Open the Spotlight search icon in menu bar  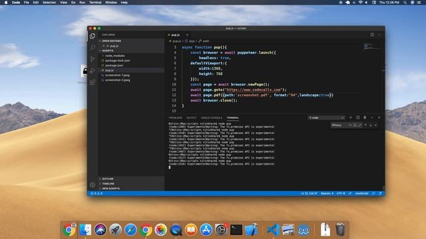point(405,3)
